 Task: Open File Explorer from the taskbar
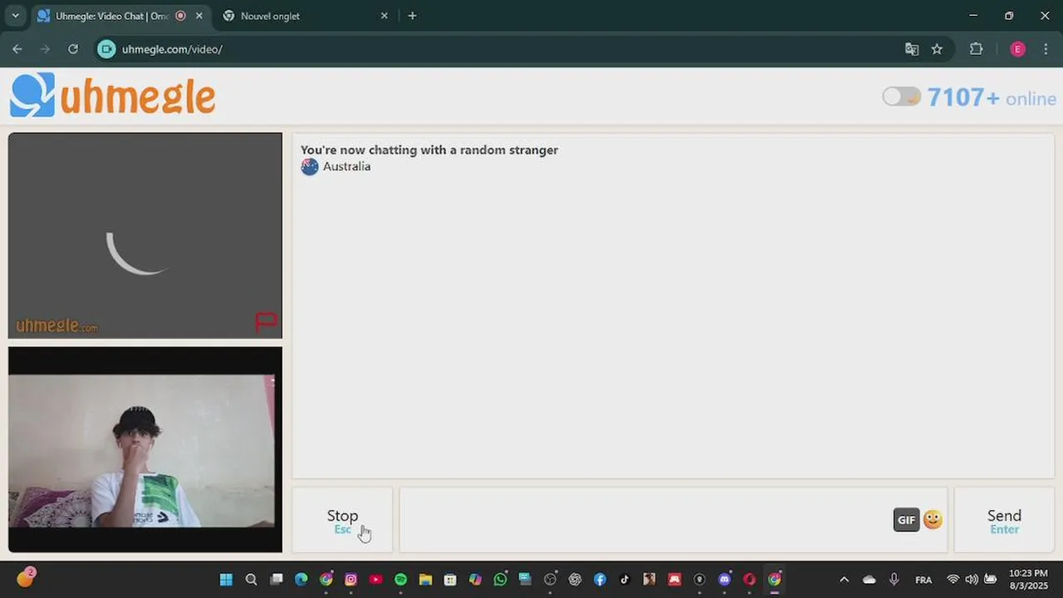[x=425, y=580]
